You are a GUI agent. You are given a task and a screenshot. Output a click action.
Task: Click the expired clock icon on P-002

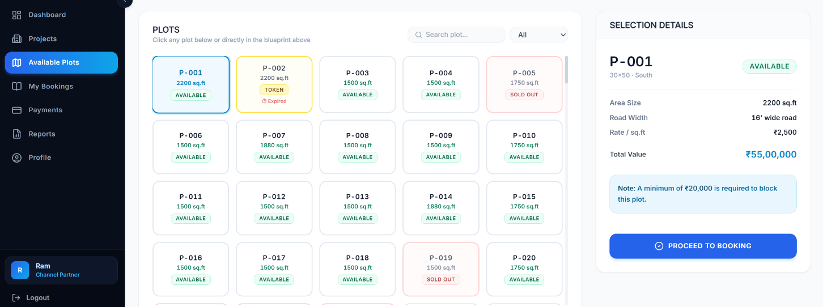pos(264,101)
